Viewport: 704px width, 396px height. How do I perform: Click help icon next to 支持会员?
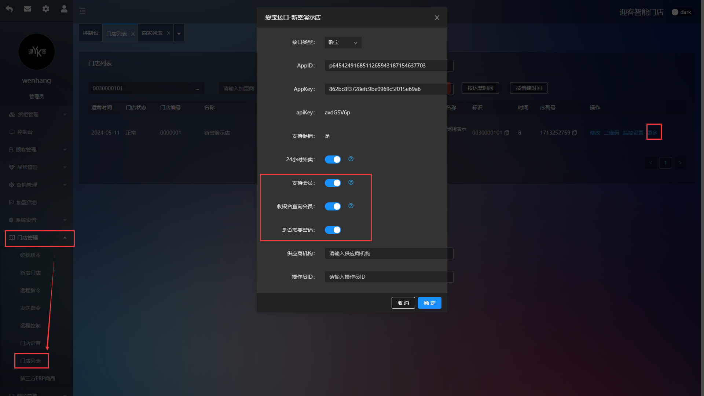click(351, 183)
